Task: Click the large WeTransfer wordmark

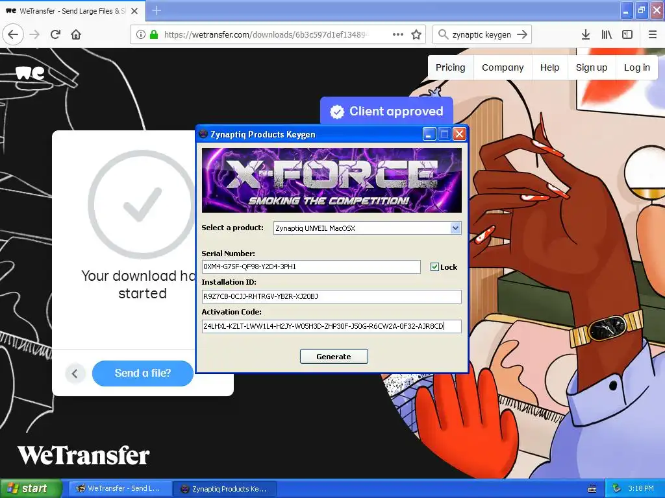Action: 84,456
